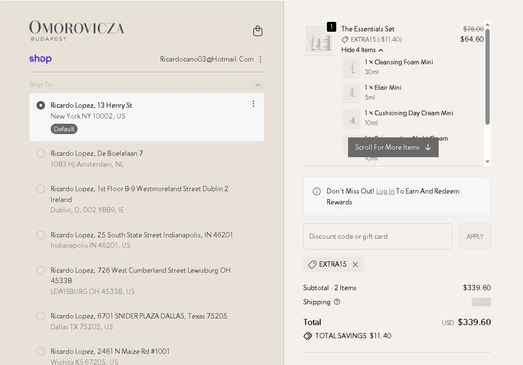Click the Elixir Mini thumbnail
The height and width of the screenshot is (365, 523).
pyautogui.click(x=351, y=93)
